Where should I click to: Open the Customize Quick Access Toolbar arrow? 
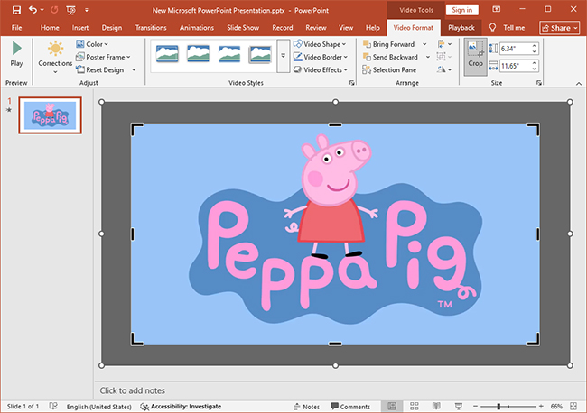(x=87, y=10)
